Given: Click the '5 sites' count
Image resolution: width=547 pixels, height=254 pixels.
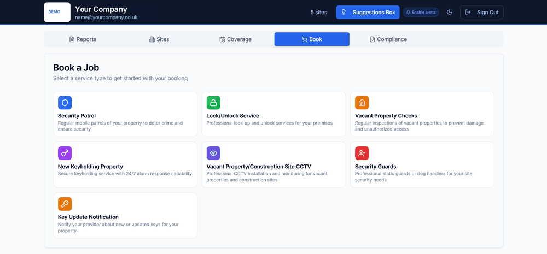Looking at the screenshot, I should point(319,12).
